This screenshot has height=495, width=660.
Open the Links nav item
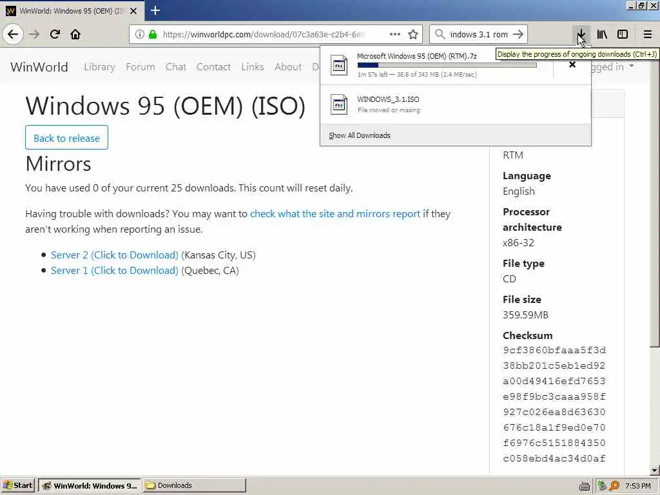253,67
